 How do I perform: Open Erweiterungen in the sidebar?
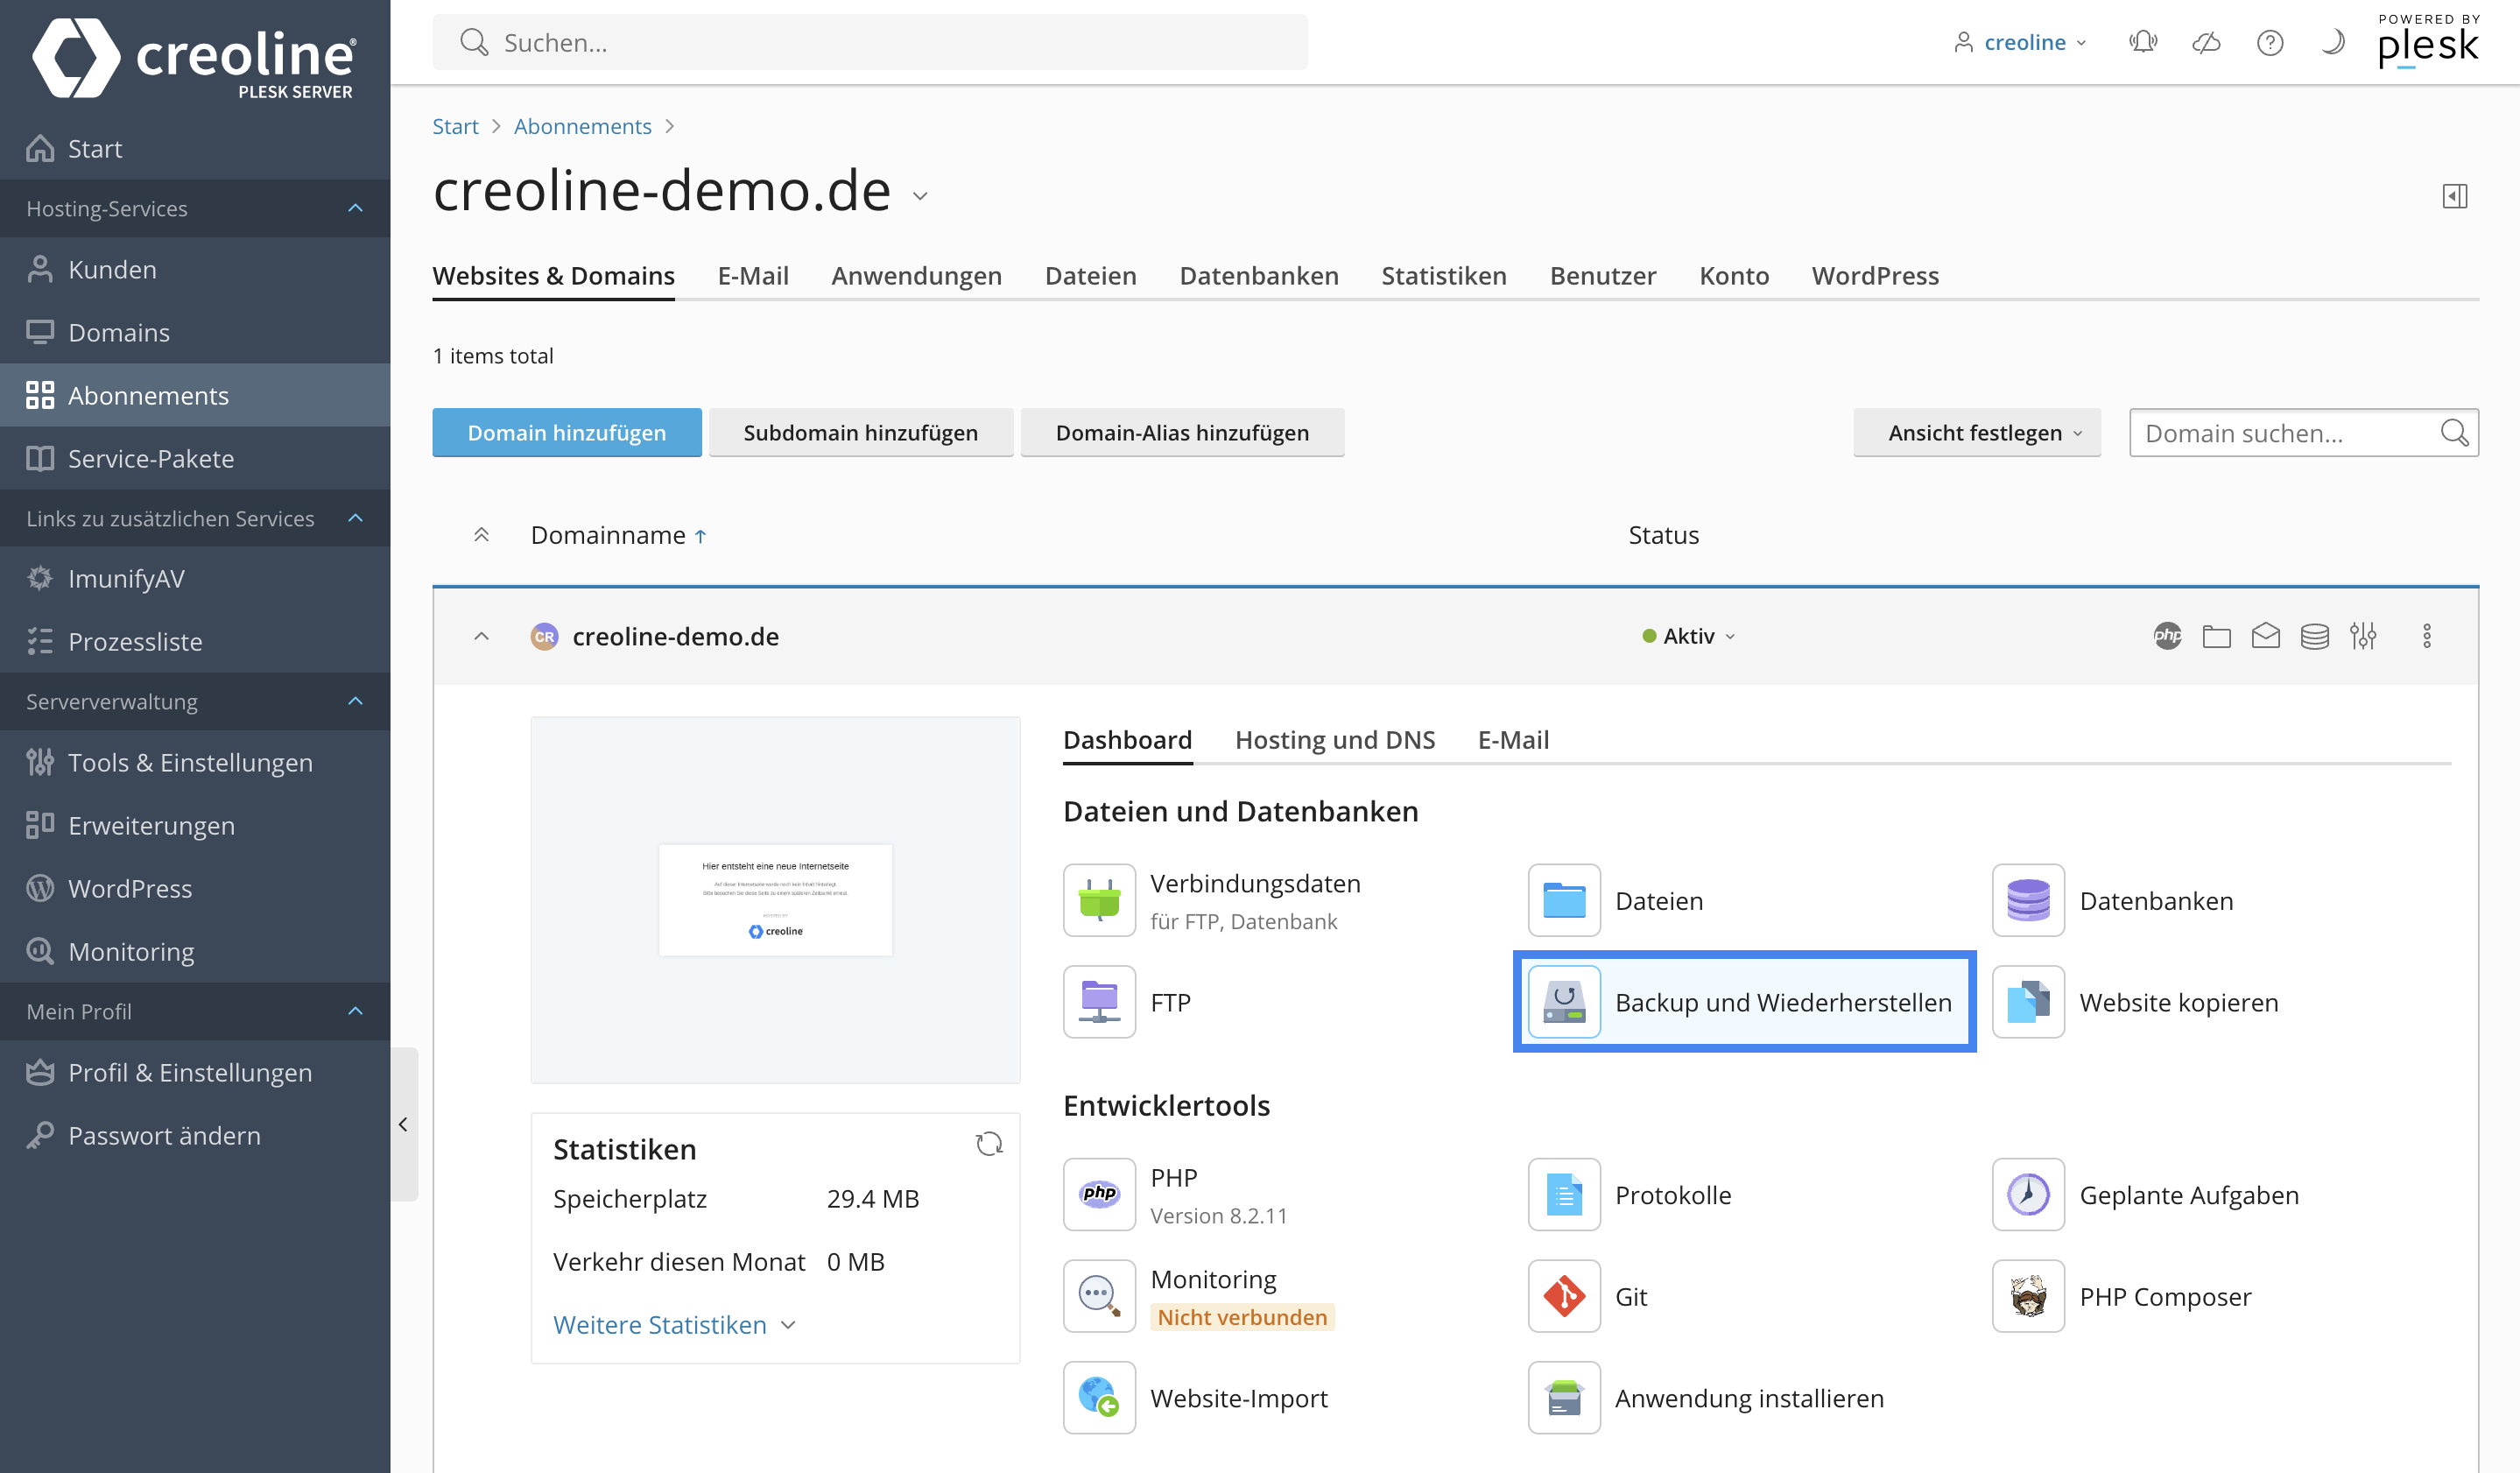[x=195, y=825]
